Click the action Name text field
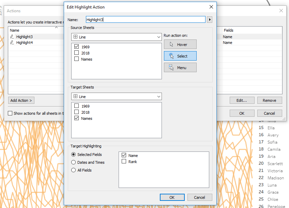Screen dimensions: 289x208 point(146,20)
